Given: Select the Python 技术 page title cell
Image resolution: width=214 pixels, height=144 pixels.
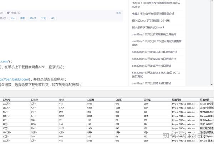Looking at the screenshot, I should click(x=207, y=140).
